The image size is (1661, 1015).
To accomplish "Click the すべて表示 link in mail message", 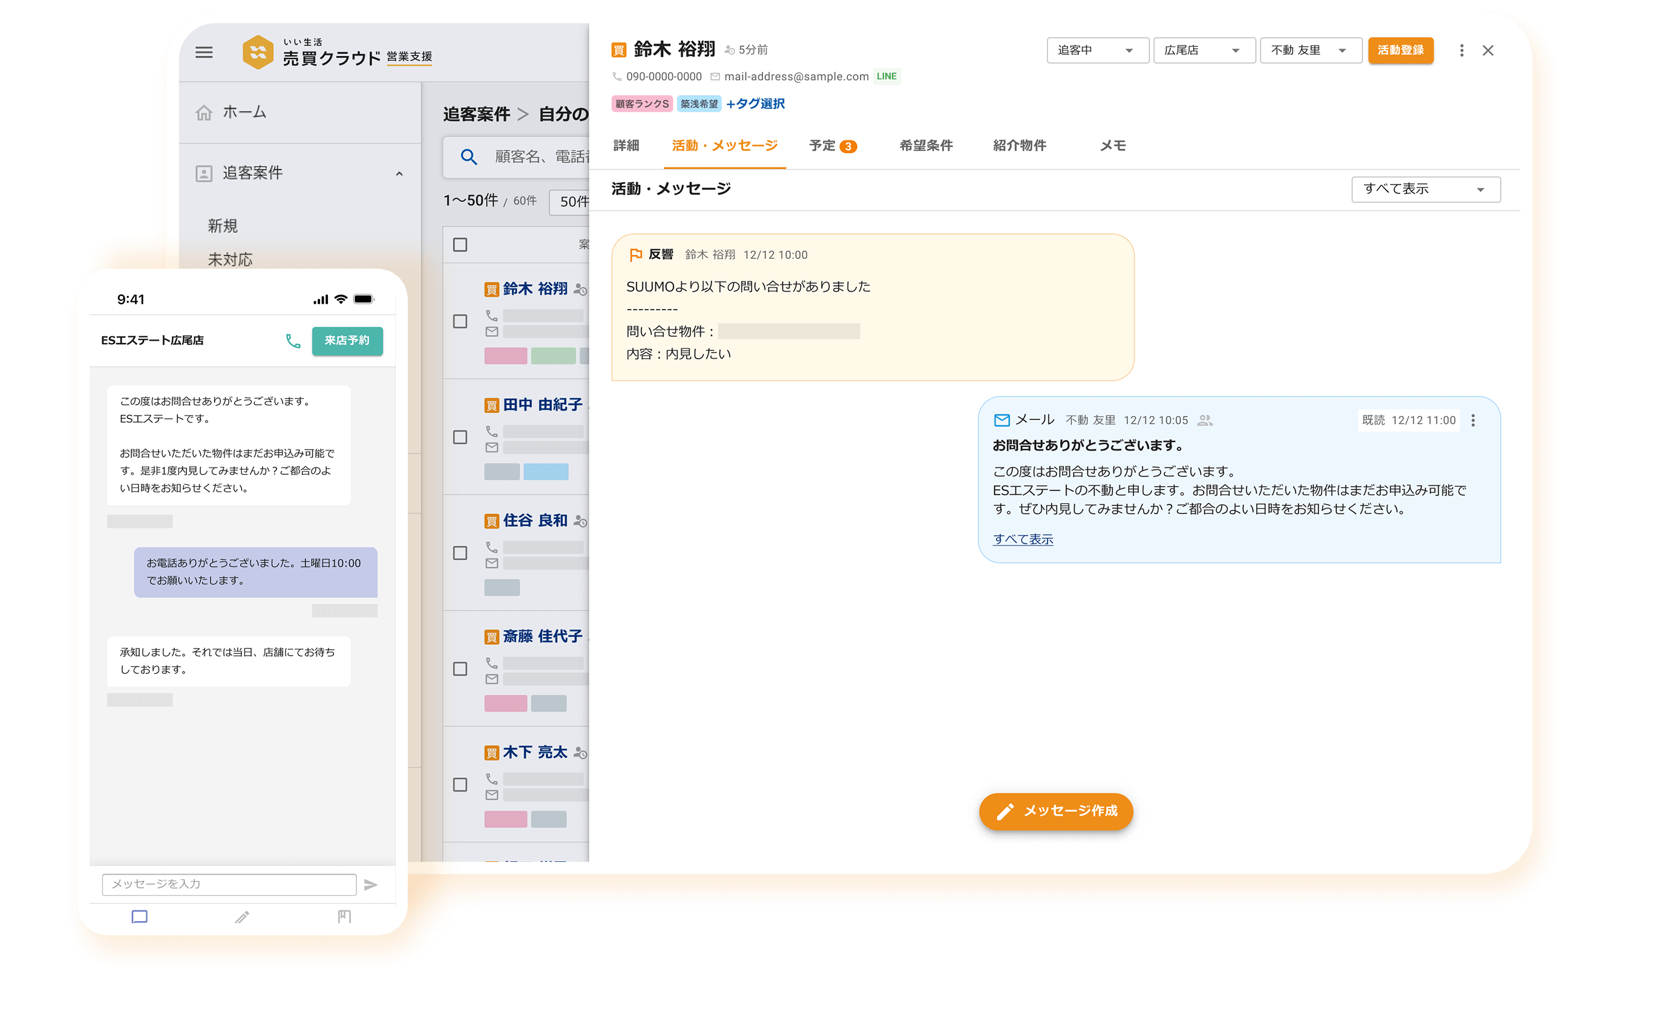I will (1023, 539).
